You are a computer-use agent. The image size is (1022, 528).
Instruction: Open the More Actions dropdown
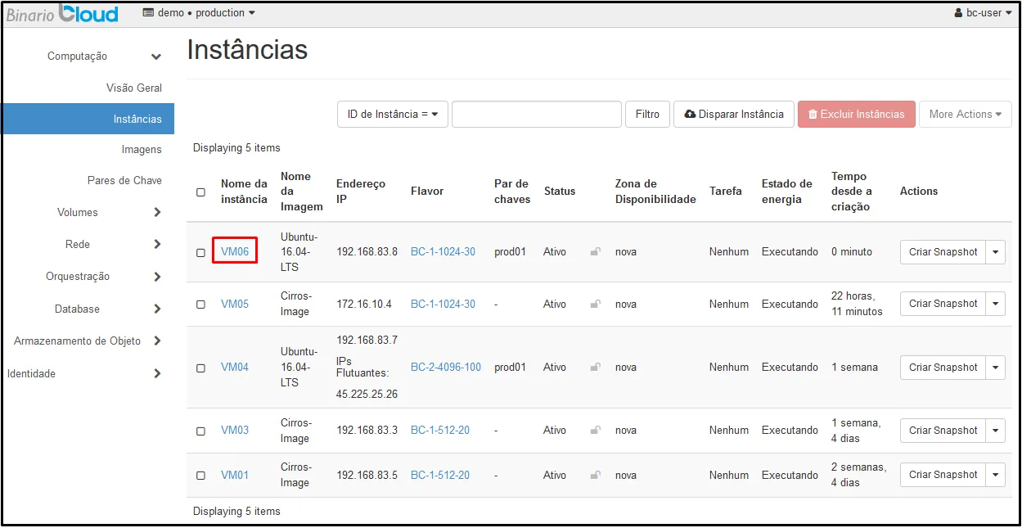966,114
